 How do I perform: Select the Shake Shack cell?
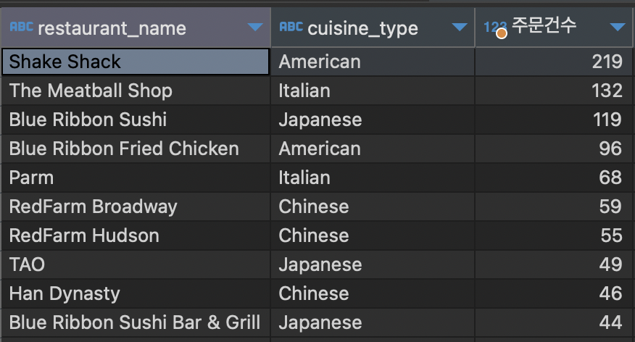pyautogui.click(x=136, y=62)
